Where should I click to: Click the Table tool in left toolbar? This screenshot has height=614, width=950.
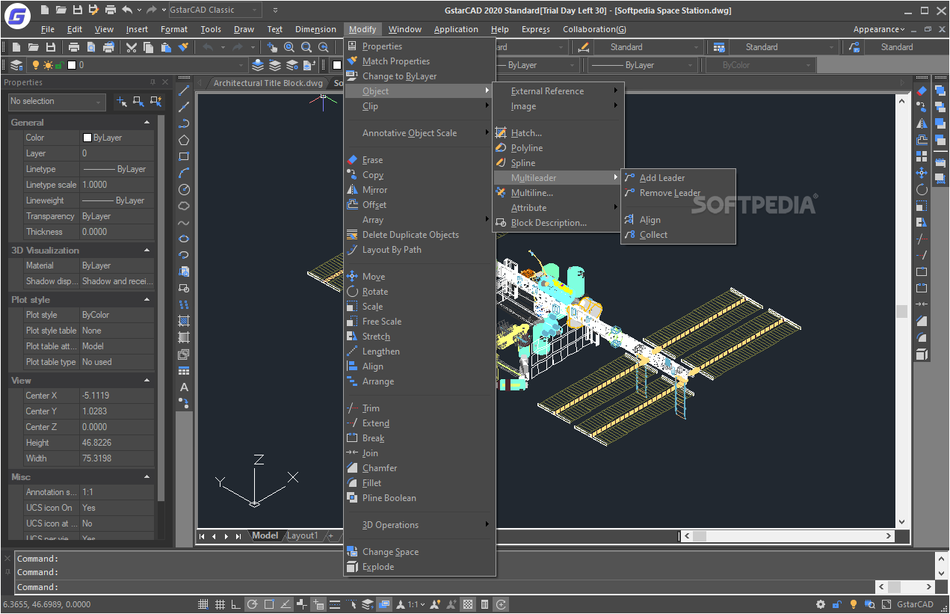184,370
